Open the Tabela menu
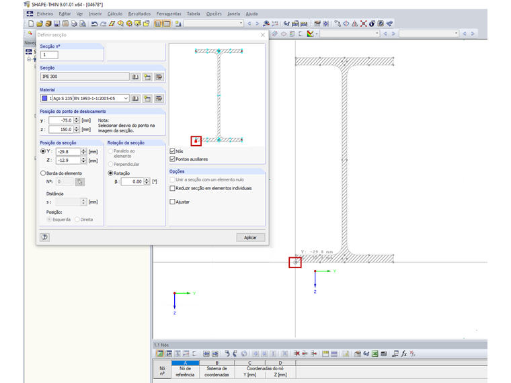Screen dimensions: 511x383 coord(193,13)
